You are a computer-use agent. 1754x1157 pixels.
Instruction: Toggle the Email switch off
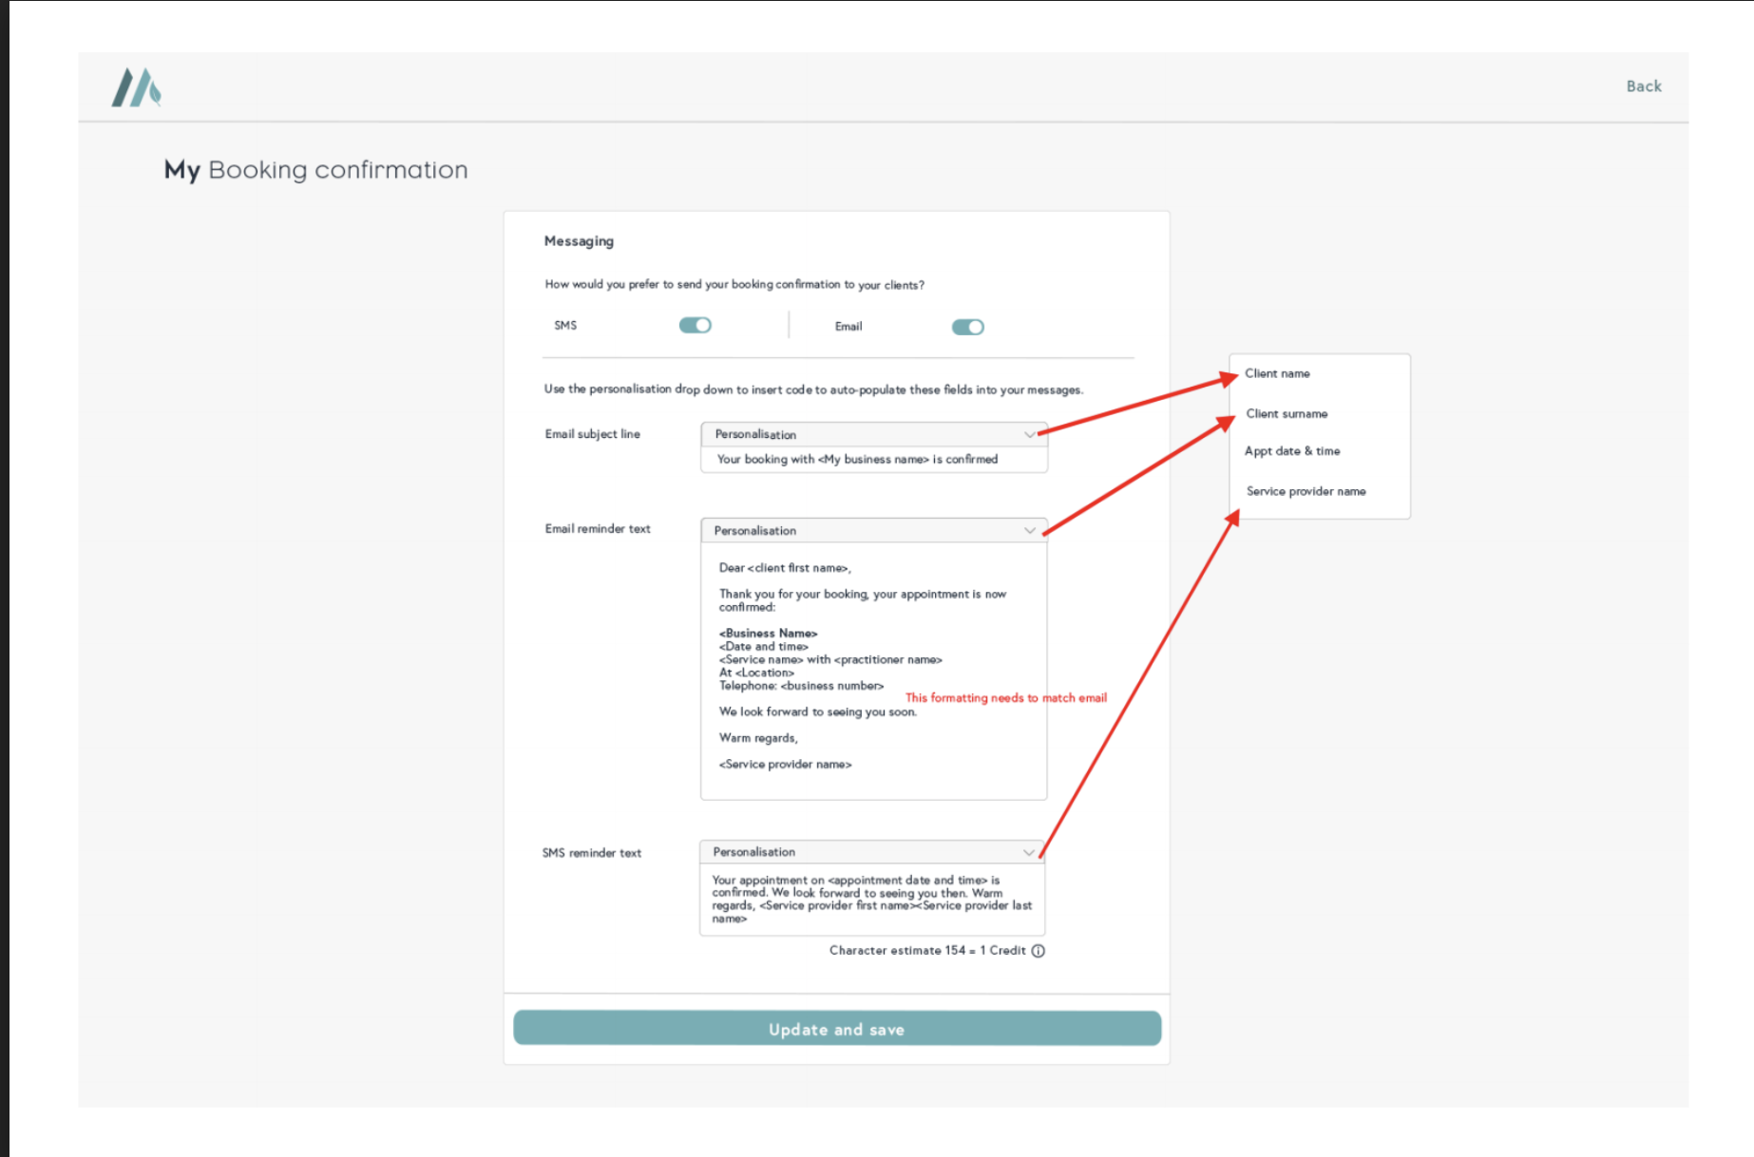(967, 327)
